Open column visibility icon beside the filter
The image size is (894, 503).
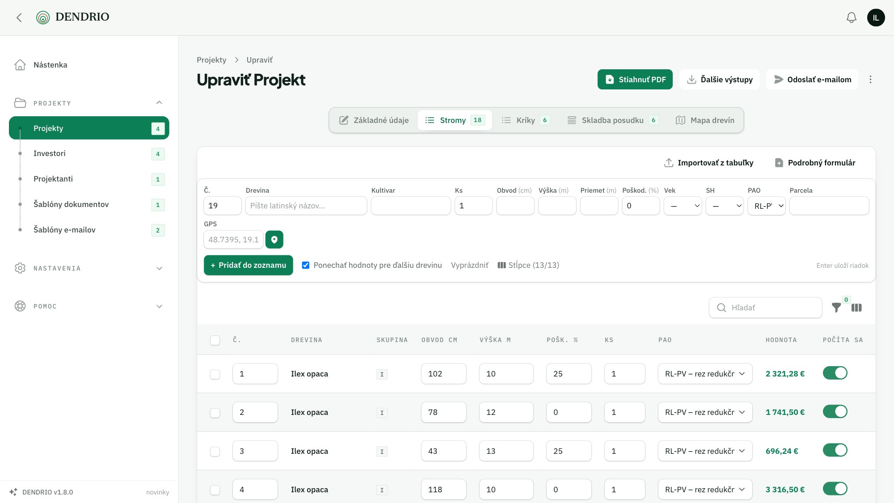point(856,308)
